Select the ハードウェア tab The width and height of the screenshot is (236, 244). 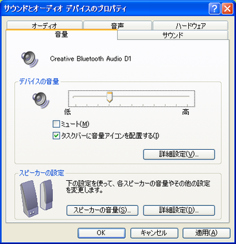click(191, 25)
